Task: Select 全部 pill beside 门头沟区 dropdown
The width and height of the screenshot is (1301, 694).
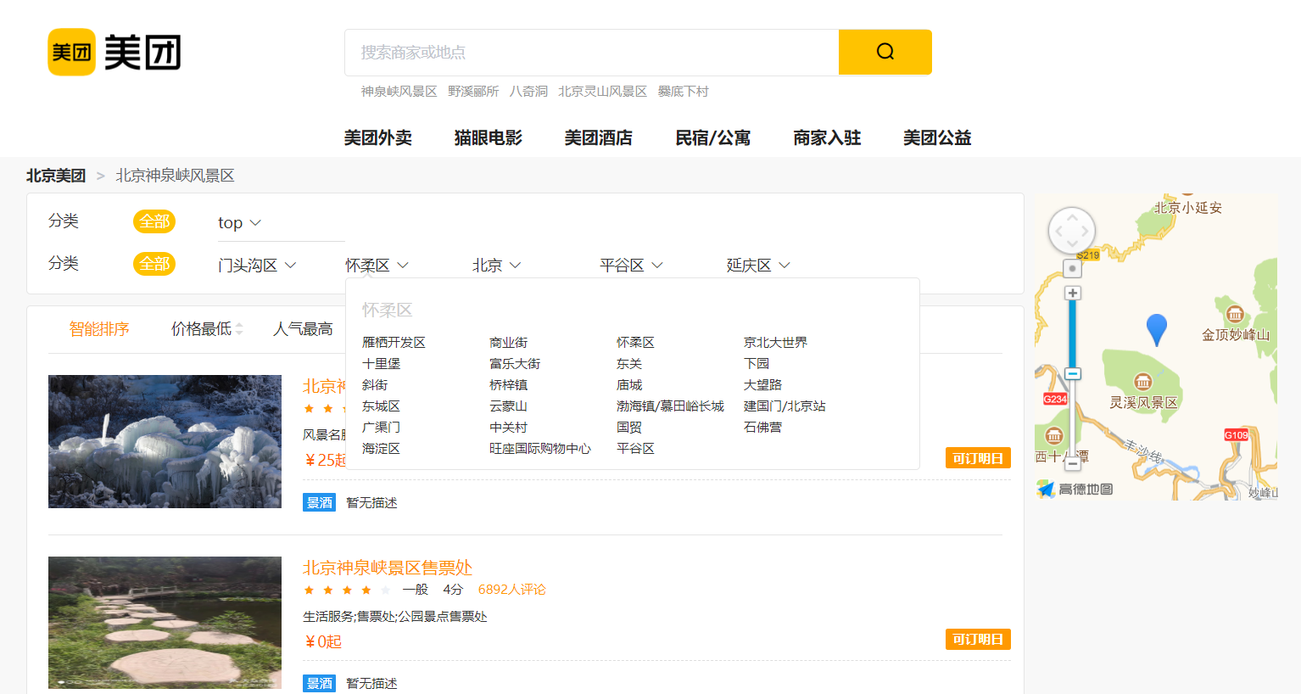Action: [x=154, y=264]
